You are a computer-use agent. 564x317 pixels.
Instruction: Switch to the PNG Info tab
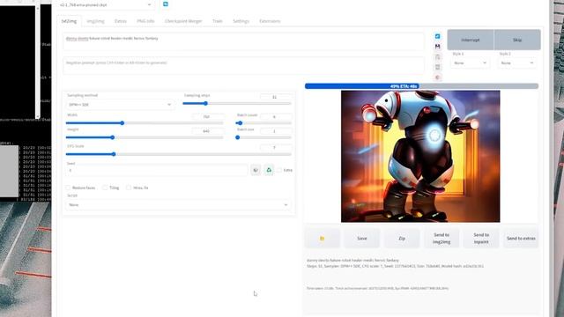[145, 21]
